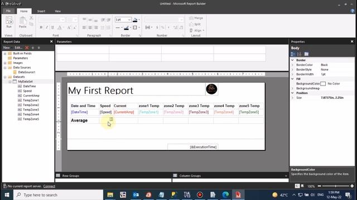Collapse the MyDataSet node

coord(10,82)
